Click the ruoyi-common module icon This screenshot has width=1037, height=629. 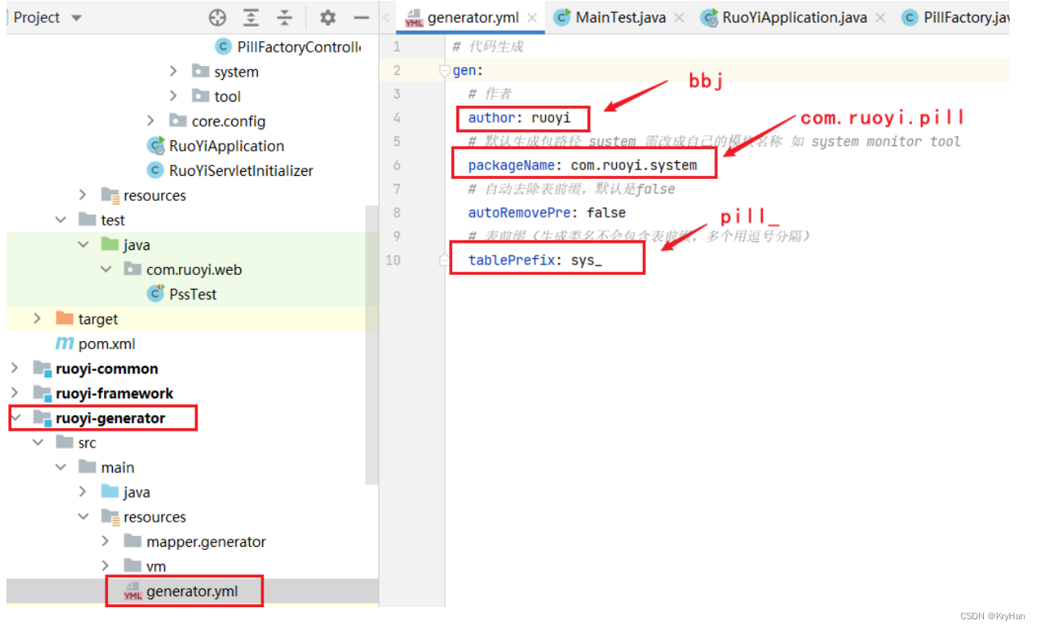tap(42, 369)
